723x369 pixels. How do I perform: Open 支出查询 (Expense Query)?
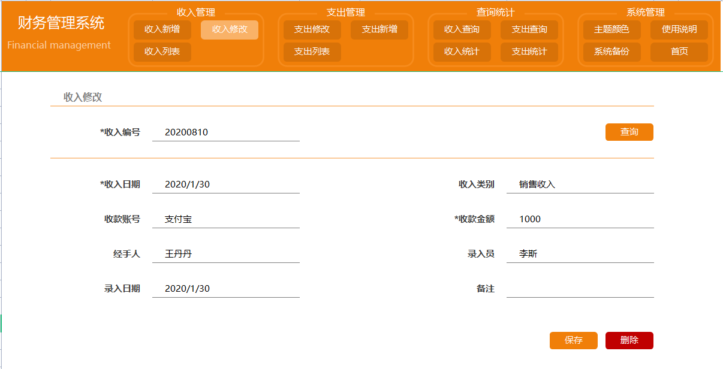pos(530,29)
